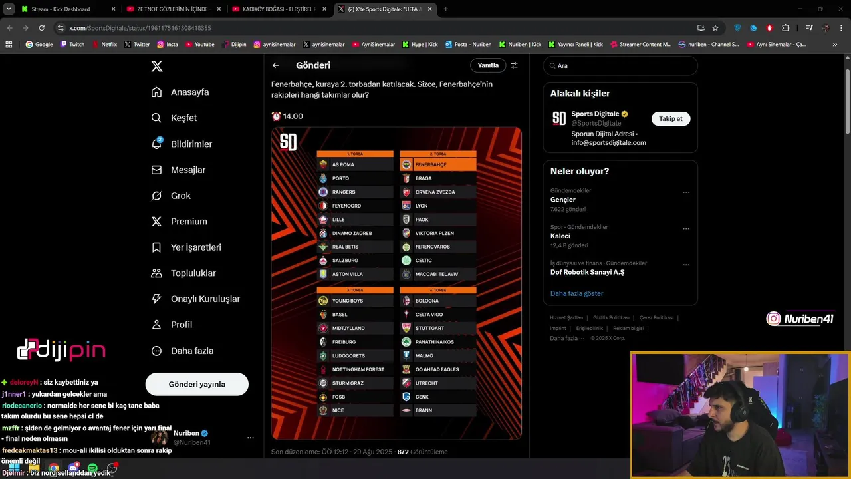Open the Erişilebilirlik footer link
The height and width of the screenshot is (479, 851).
coord(589,328)
